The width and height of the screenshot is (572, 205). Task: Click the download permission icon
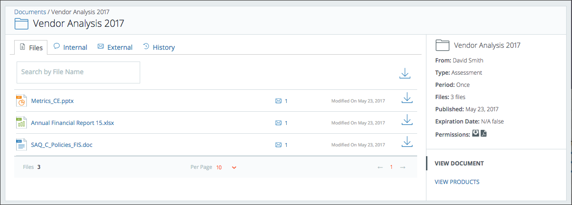coord(475,134)
